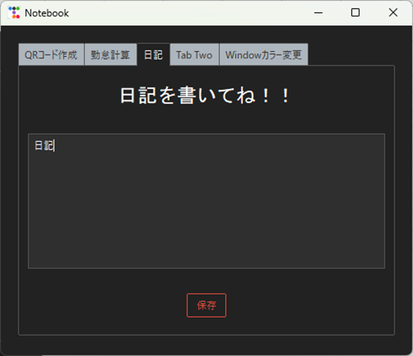Focus the diary text entry area
Screen dimensions: 413x356
point(206,201)
